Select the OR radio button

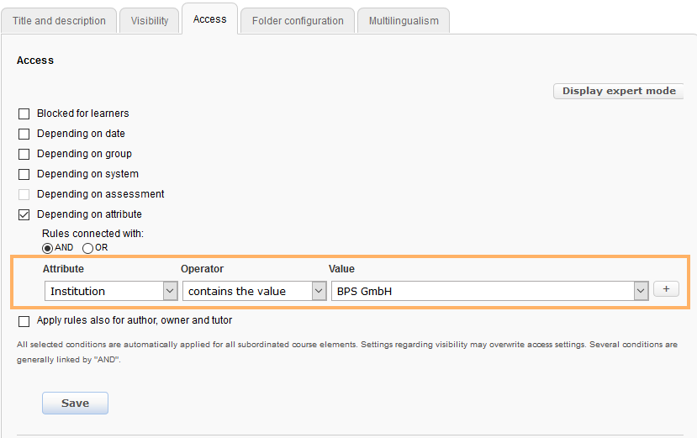click(x=88, y=248)
